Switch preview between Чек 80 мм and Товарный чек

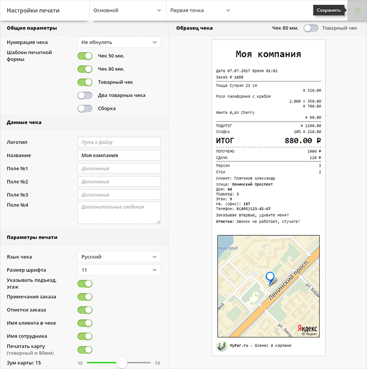[x=311, y=28]
